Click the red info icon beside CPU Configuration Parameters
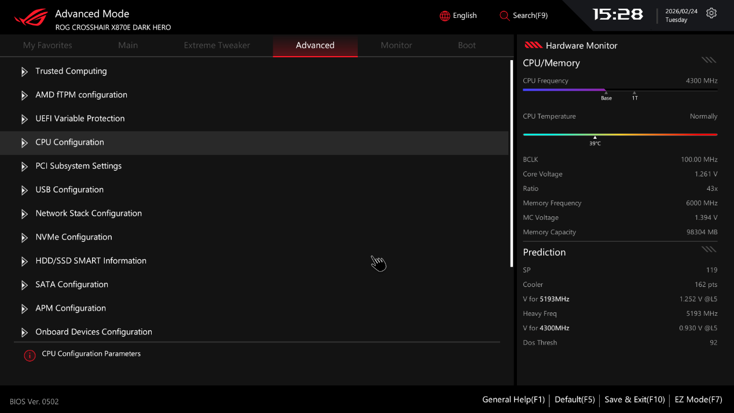The height and width of the screenshot is (413, 734). point(30,355)
